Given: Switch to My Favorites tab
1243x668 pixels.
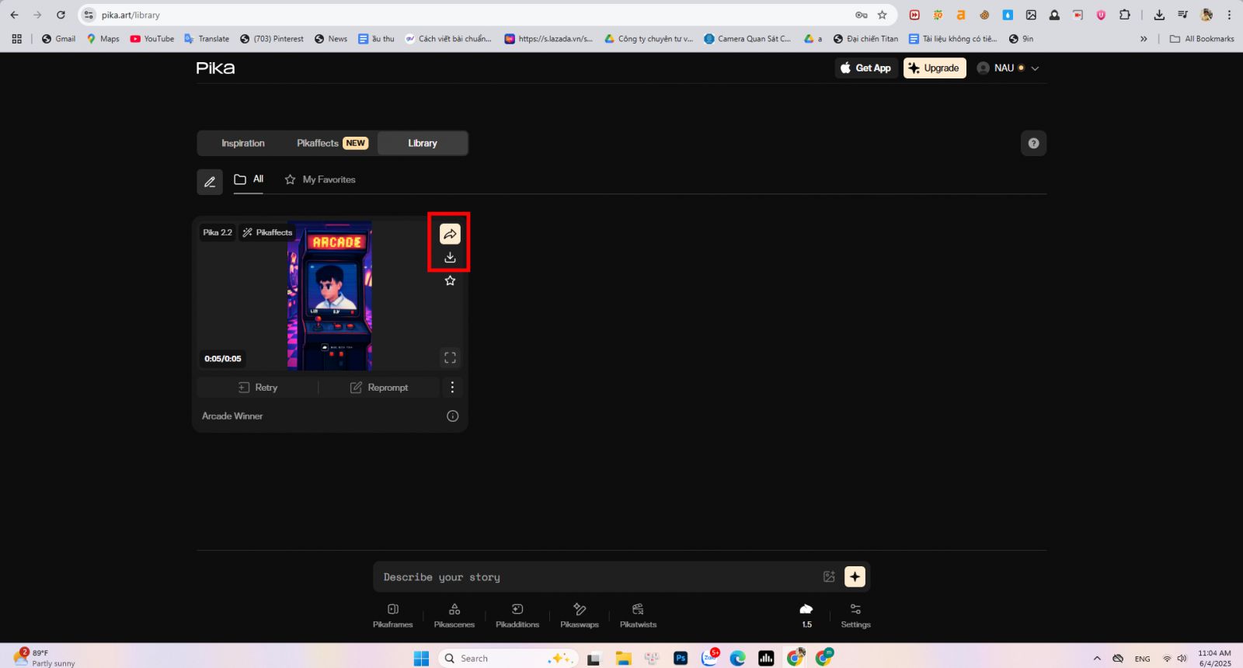Looking at the screenshot, I should pyautogui.click(x=320, y=179).
